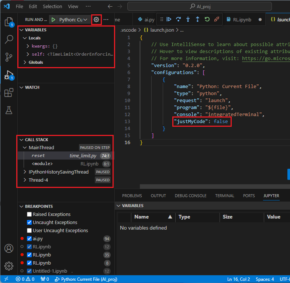Screen dimensions: 290x283
Task: Open Run and Debug more actions ellipsis
Action: (x=106, y=20)
